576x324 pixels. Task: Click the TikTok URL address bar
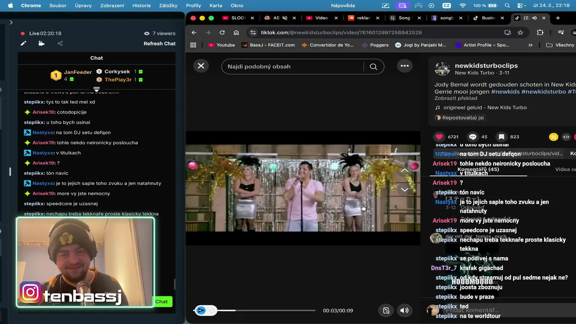pyautogui.click(x=341, y=32)
